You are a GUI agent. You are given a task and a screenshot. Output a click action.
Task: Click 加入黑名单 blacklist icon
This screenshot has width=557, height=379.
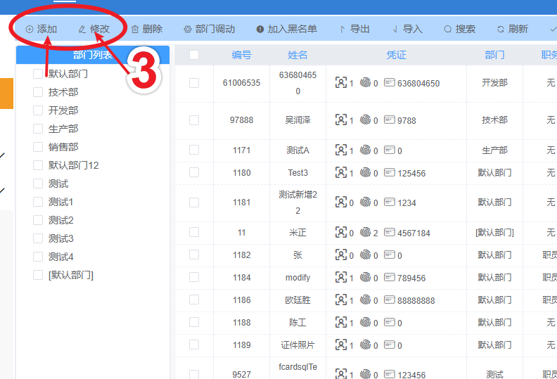tap(260, 30)
